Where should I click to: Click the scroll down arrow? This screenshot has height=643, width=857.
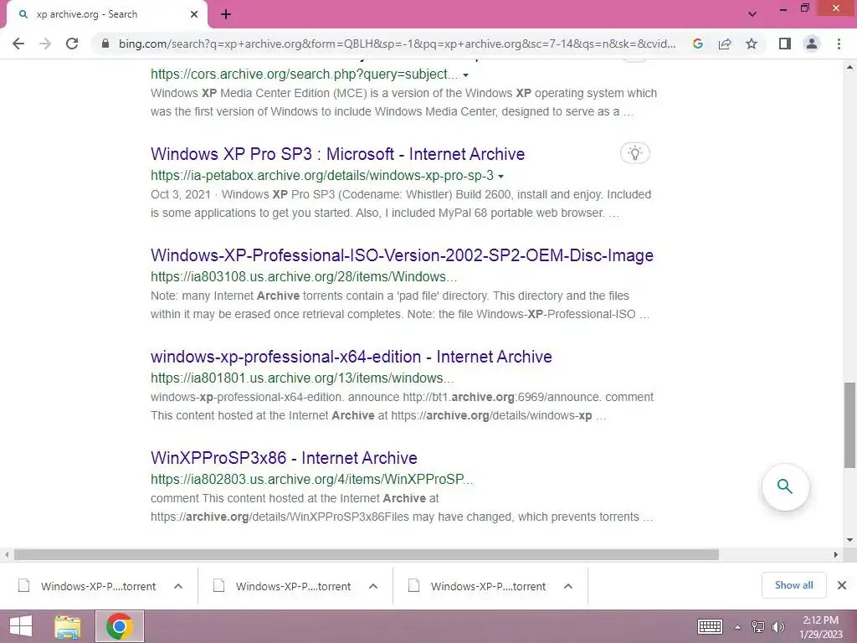(x=849, y=540)
